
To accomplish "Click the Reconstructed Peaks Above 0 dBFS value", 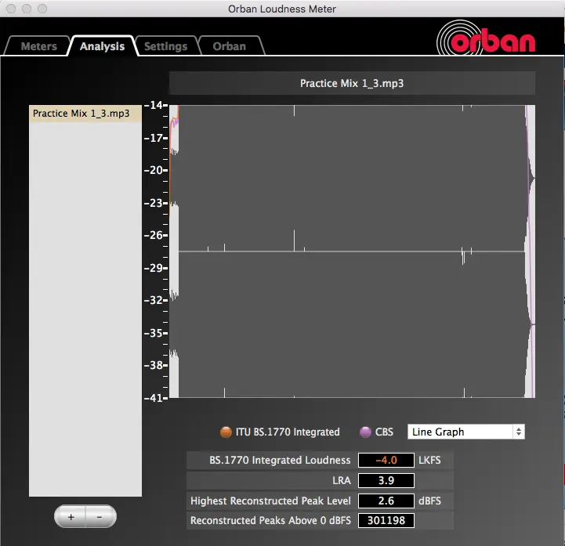I will click(386, 520).
